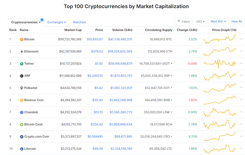Screen dimensions: 245x155
Task: Click the Bitcoin coin logo icon
Action: [x=22, y=40]
